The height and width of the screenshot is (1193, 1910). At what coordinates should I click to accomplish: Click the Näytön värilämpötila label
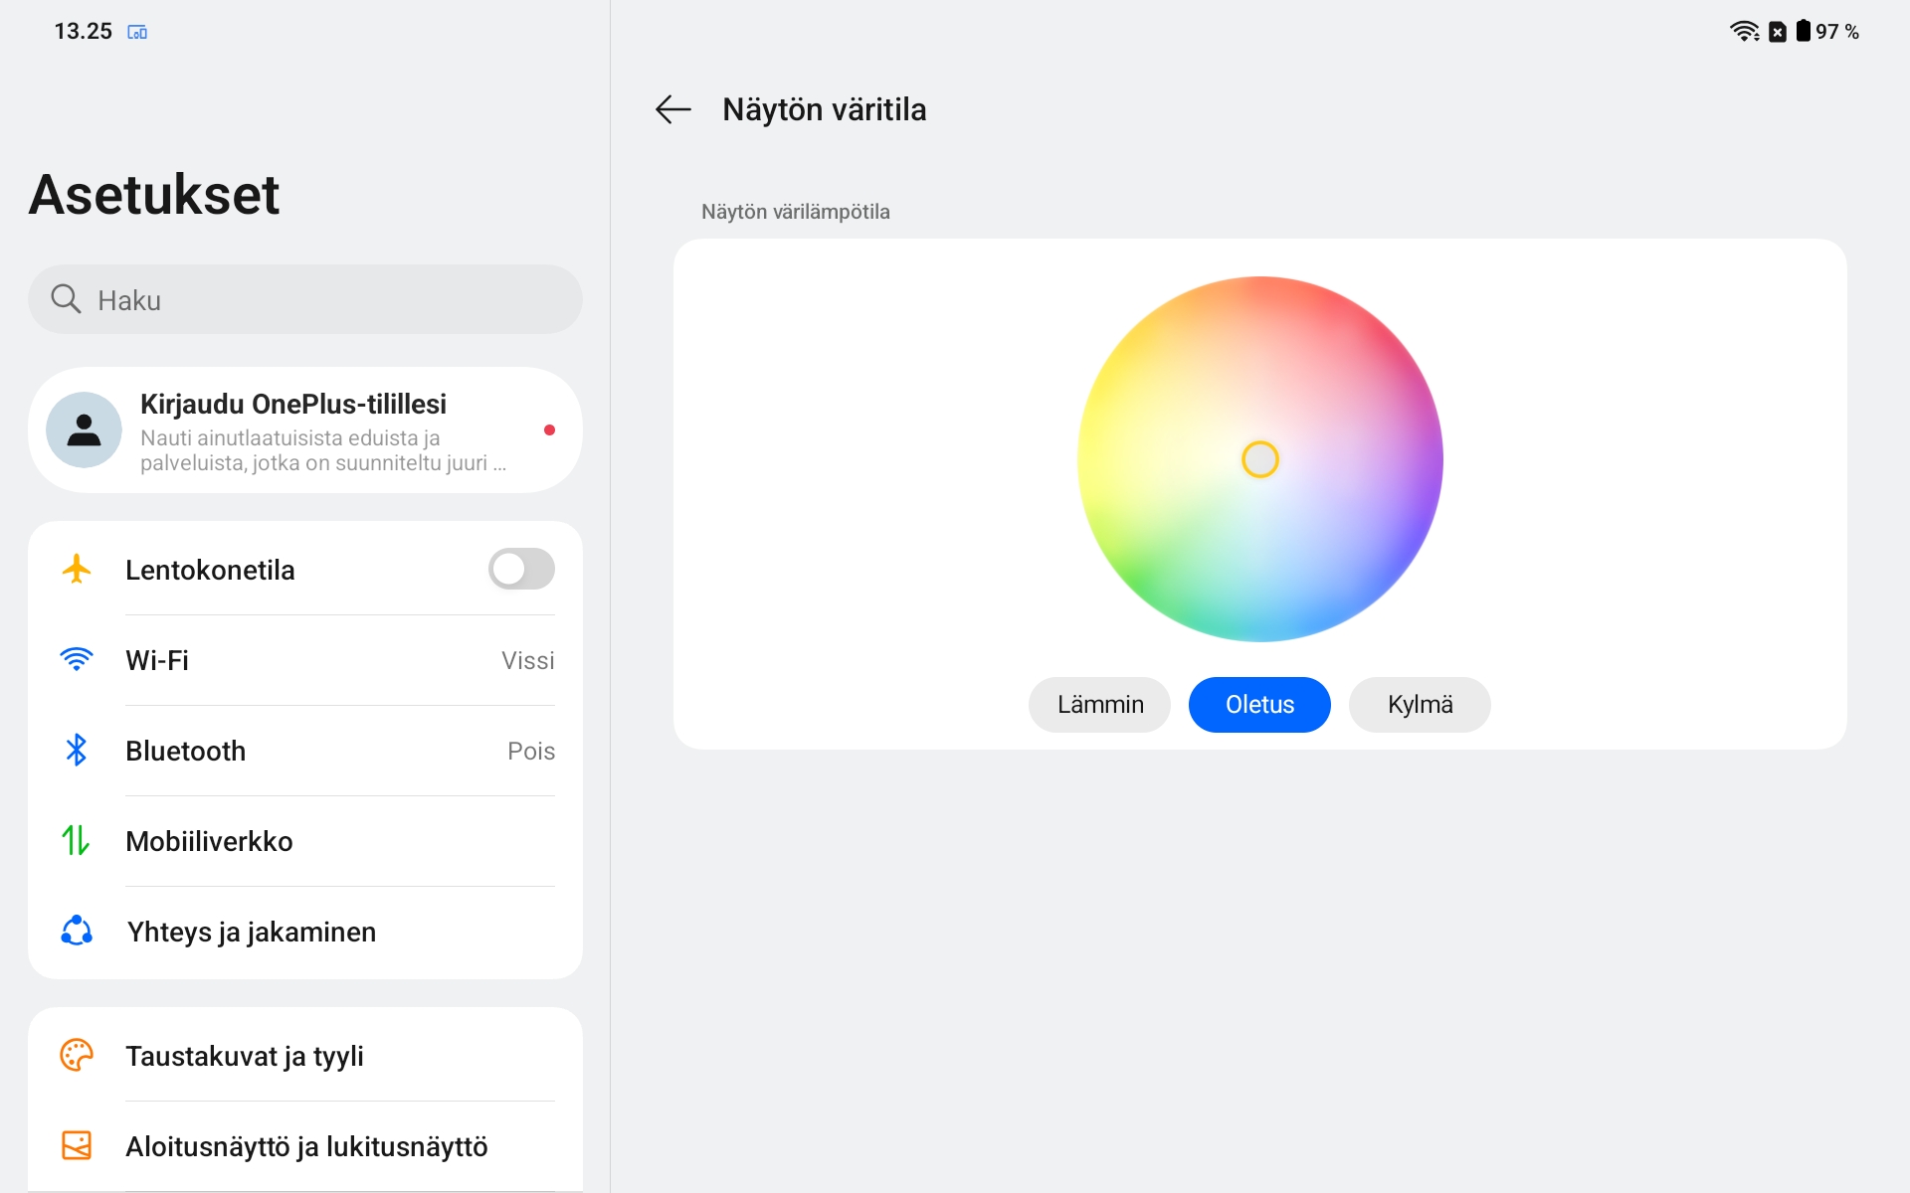coord(795,212)
